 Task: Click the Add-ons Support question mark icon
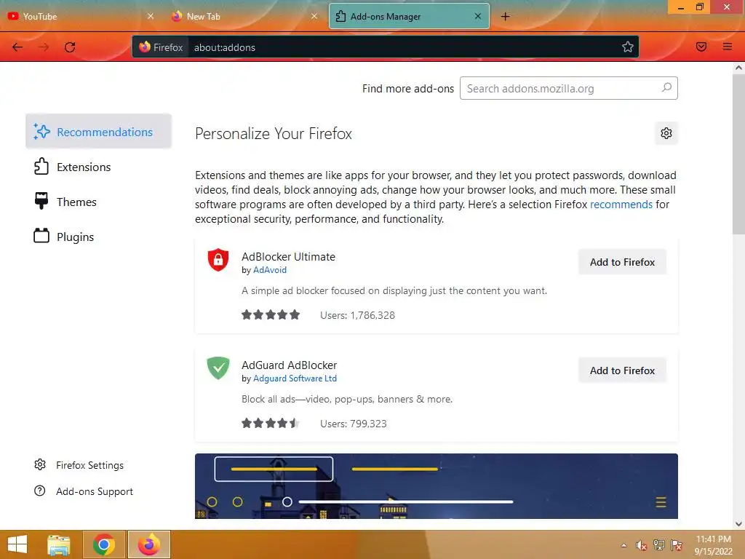[x=40, y=491]
